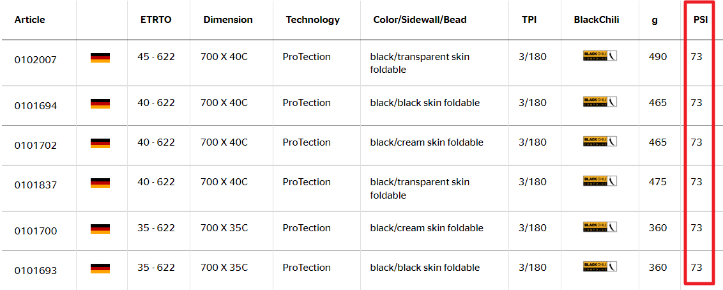Click the PSI column header
Viewport: 723px width, 290px height.
tap(701, 20)
